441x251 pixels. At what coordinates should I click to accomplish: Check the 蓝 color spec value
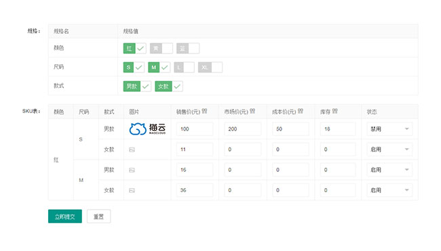tap(188, 48)
